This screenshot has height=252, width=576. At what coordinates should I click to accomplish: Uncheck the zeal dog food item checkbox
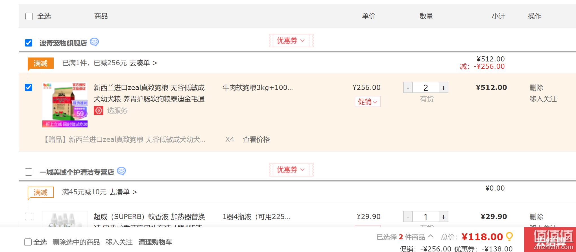click(x=29, y=87)
